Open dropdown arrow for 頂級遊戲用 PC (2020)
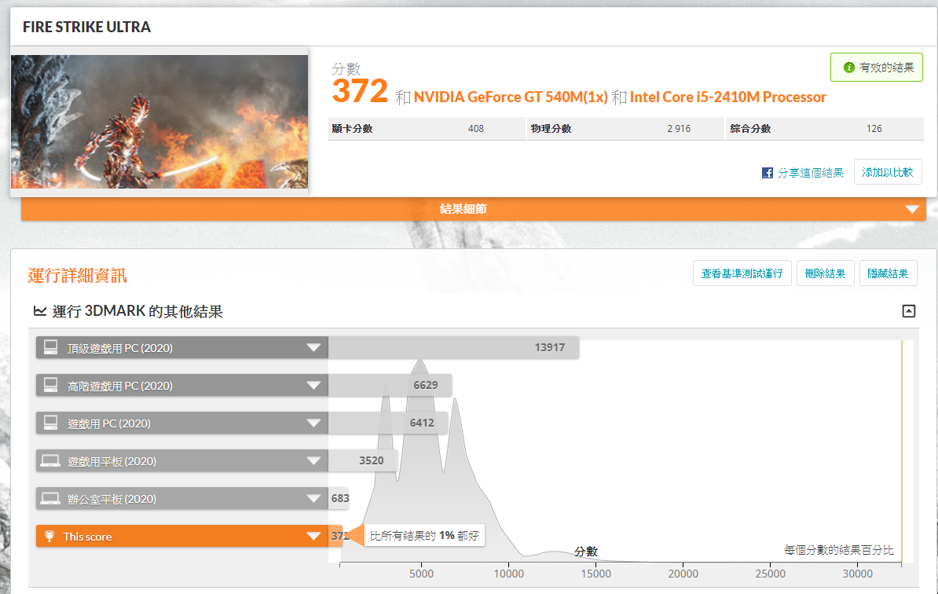Viewport: 938px width, 594px height. [313, 347]
